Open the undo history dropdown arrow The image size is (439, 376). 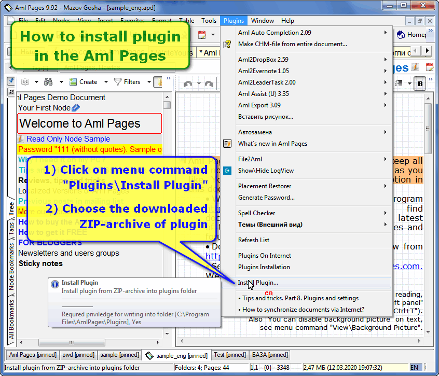(x=199, y=83)
